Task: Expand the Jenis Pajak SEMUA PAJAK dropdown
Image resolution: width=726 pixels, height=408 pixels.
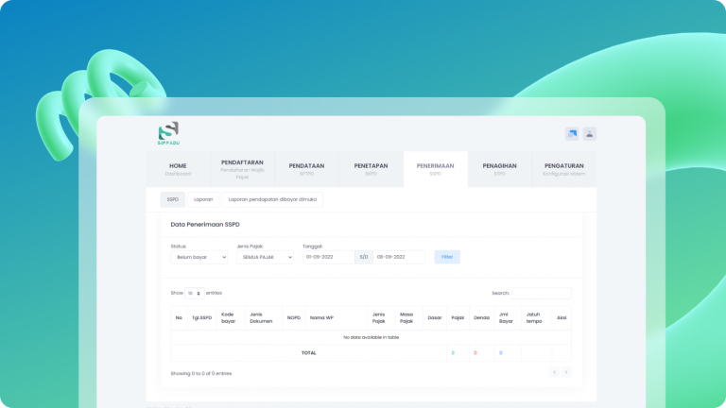Action: pyautogui.click(x=265, y=257)
